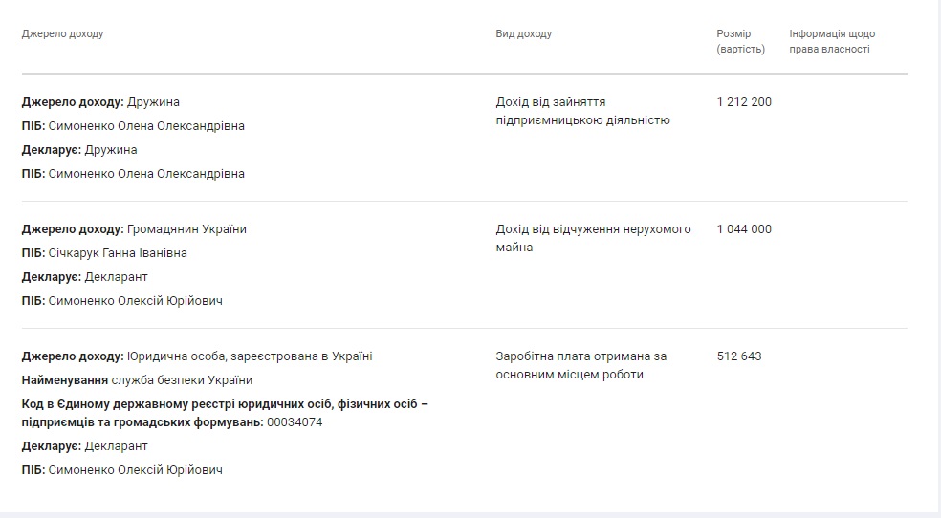
Task: Select the 'Громадянин України' income source line
Action: click(134, 229)
